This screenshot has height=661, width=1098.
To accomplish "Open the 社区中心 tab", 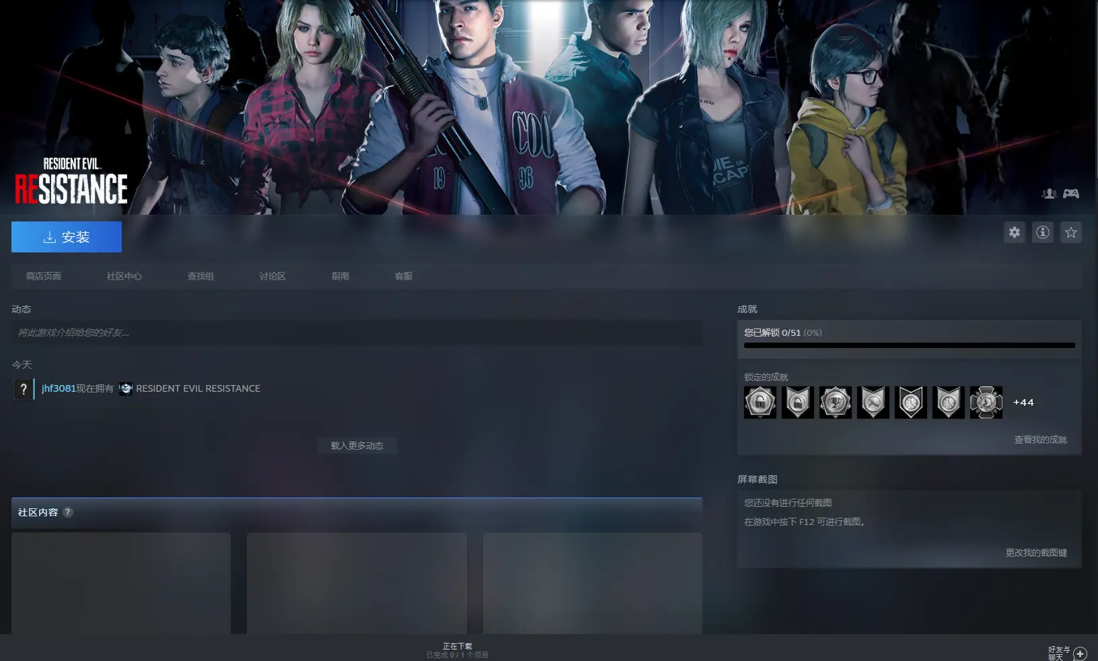I will pyautogui.click(x=124, y=276).
